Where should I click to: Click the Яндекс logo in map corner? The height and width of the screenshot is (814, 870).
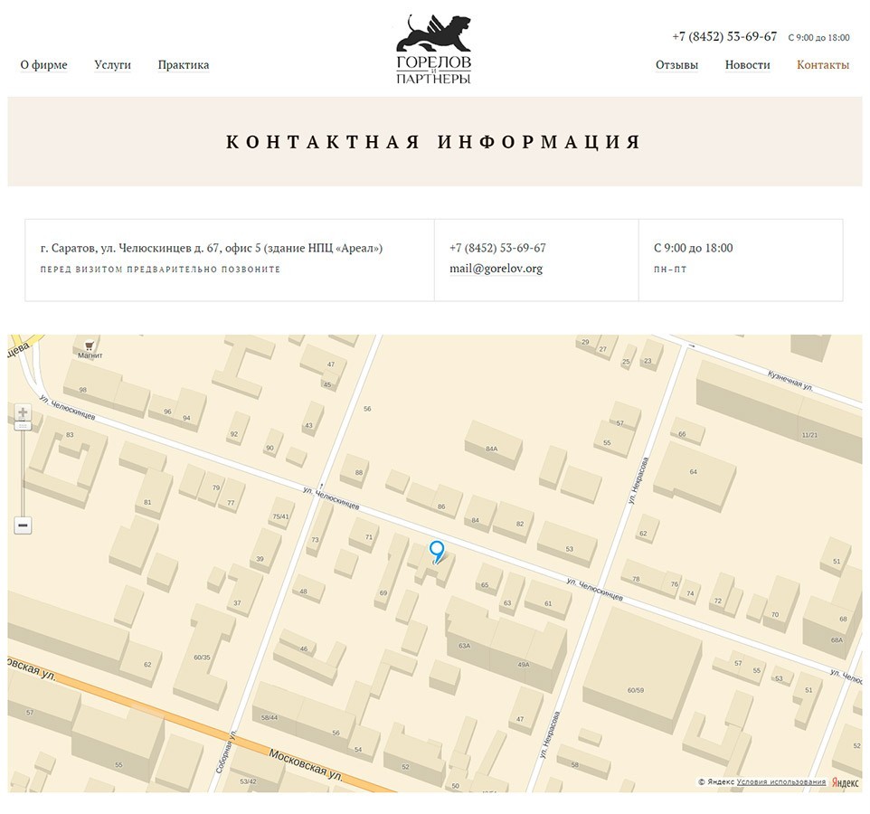(x=845, y=782)
